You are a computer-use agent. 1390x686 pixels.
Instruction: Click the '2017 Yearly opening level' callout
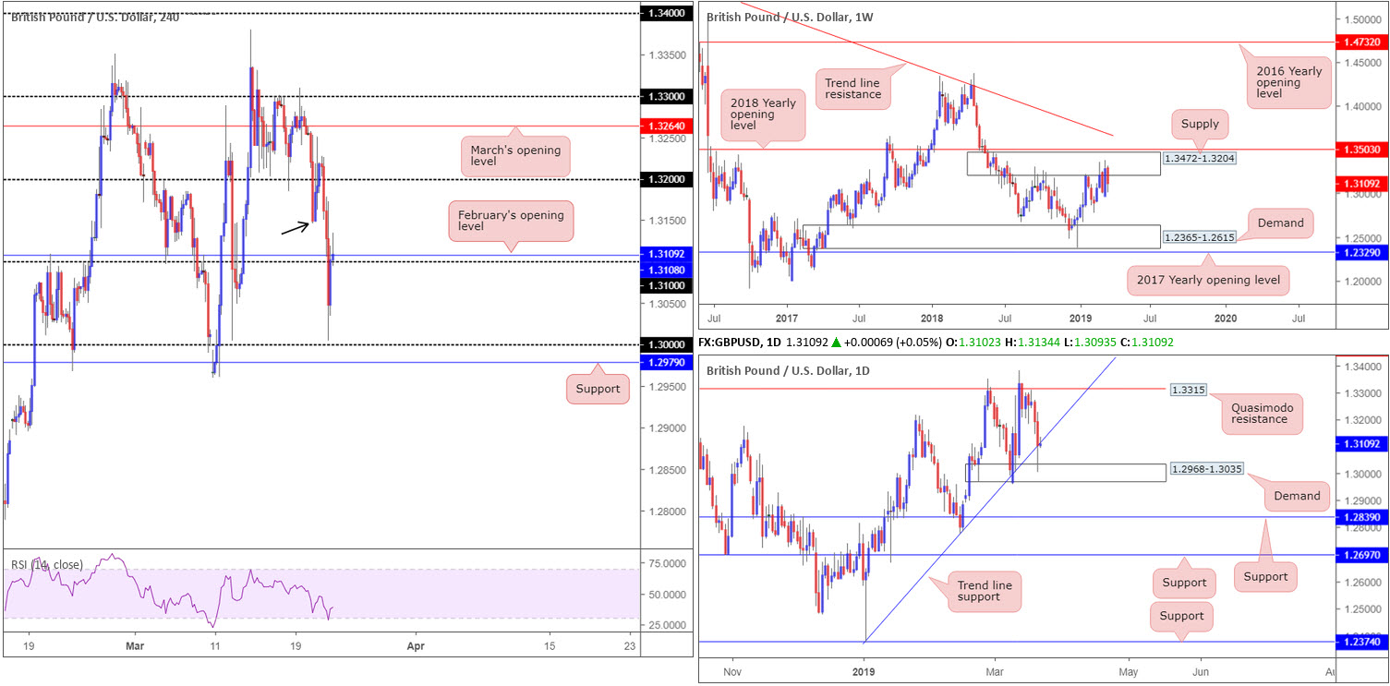(1206, 279)
